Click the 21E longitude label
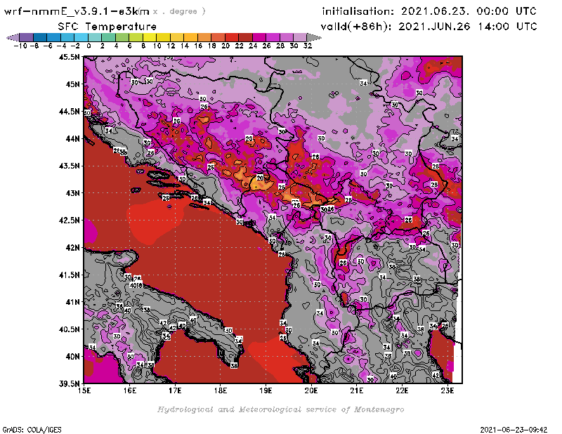This screenshot has height=434, width=562. [x=357, y=390]
